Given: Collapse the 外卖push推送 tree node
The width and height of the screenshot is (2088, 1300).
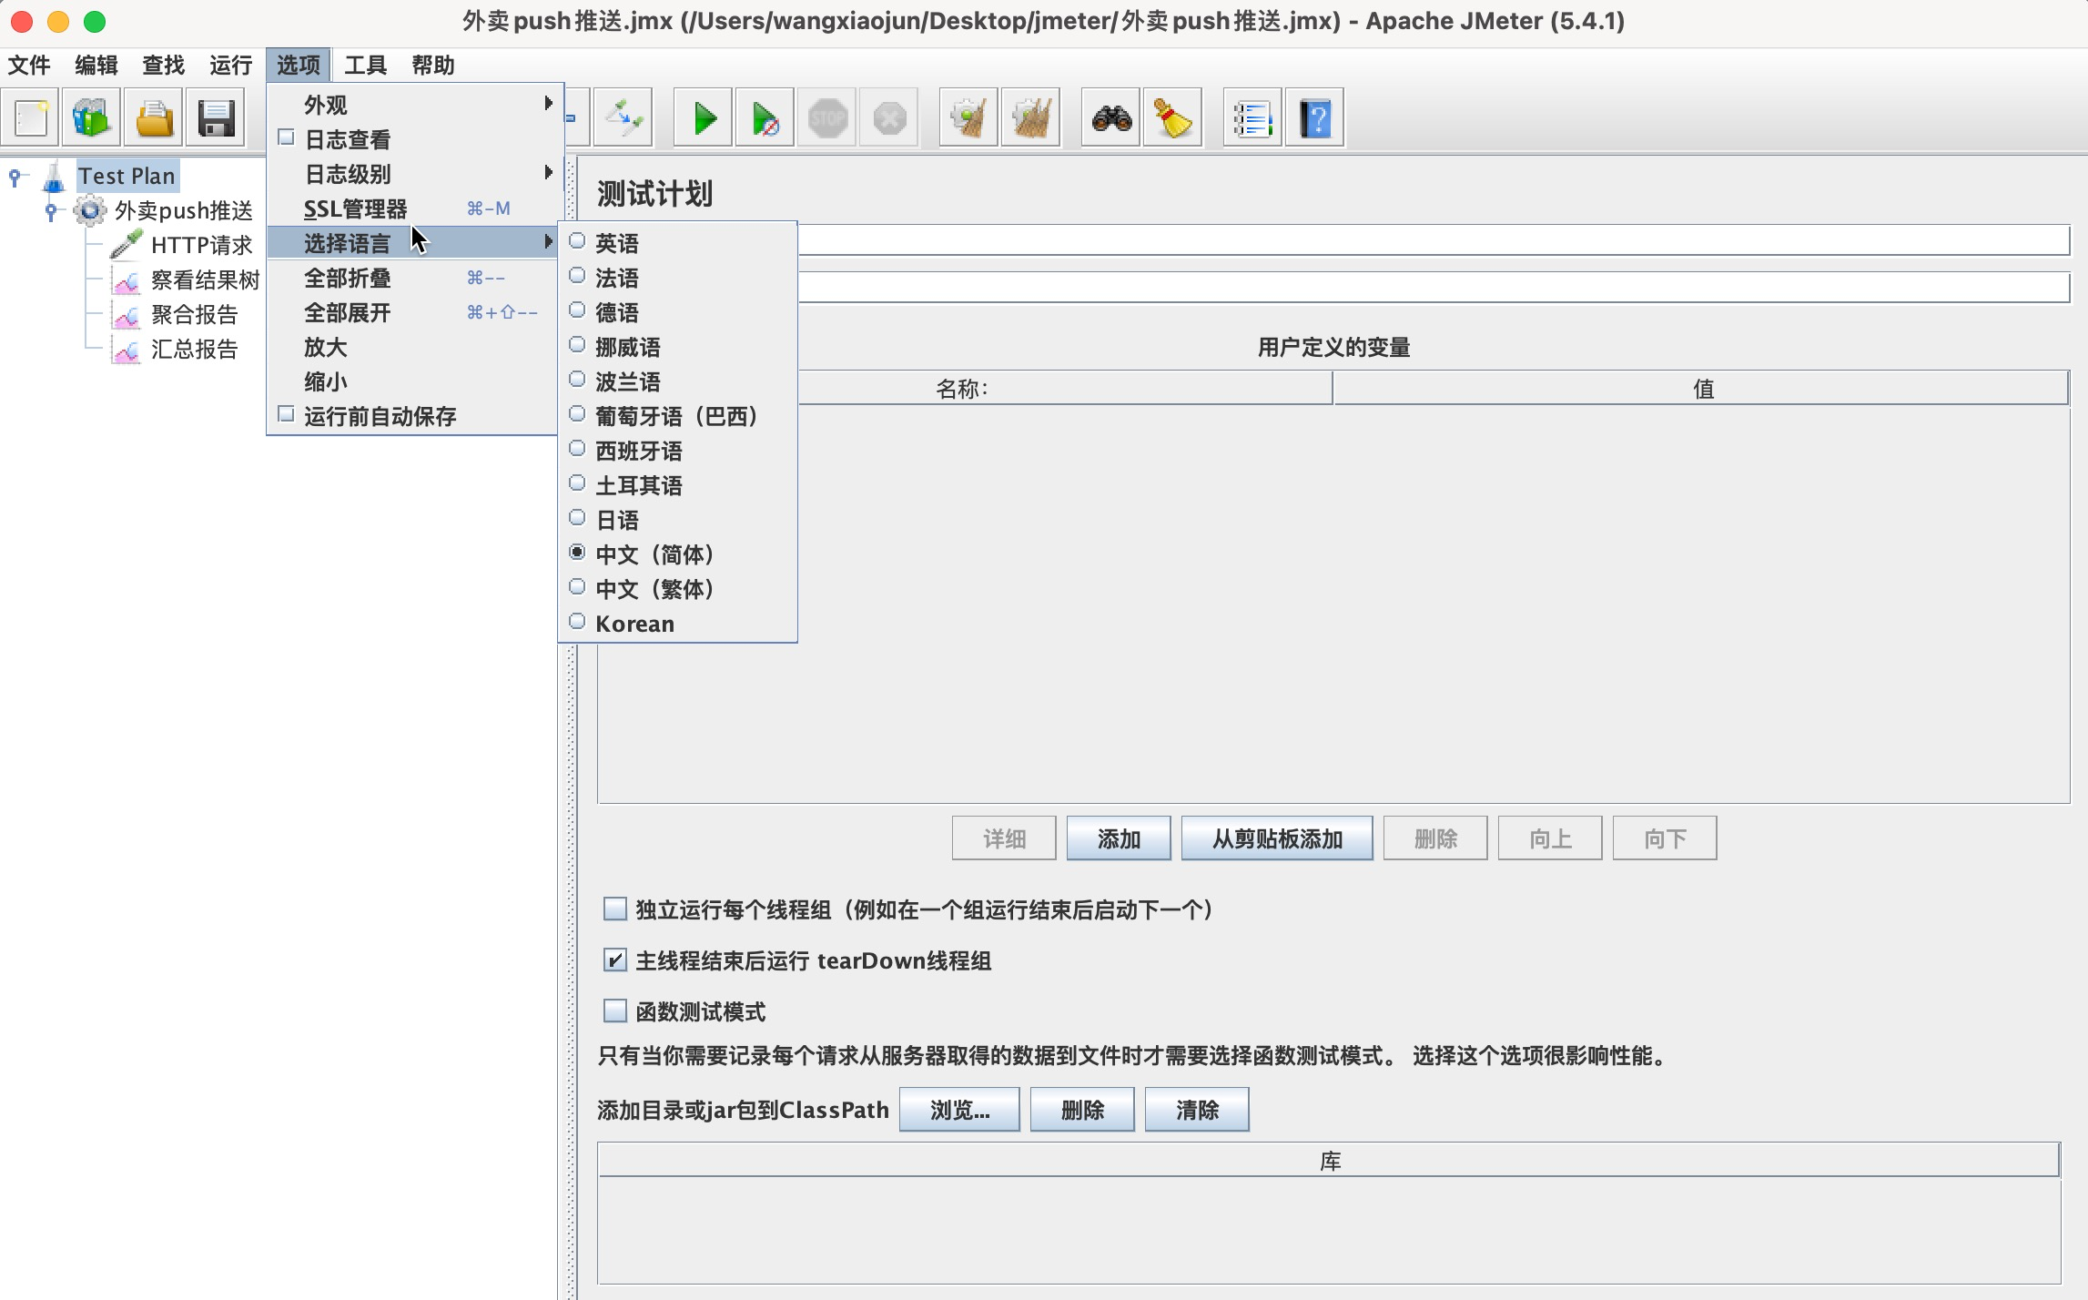Looking at the screenshot, I should [x=52, y=211].
